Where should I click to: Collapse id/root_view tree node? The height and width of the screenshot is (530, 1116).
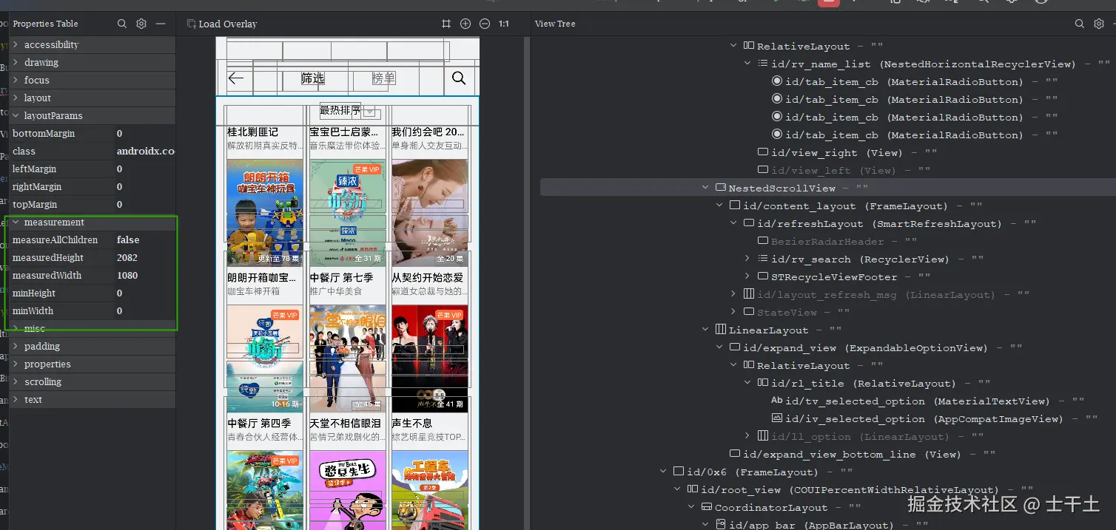point(677,490)
